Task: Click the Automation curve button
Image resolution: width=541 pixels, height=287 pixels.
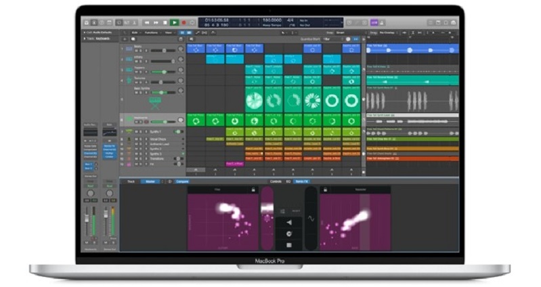Action: [x=198, y=32]
